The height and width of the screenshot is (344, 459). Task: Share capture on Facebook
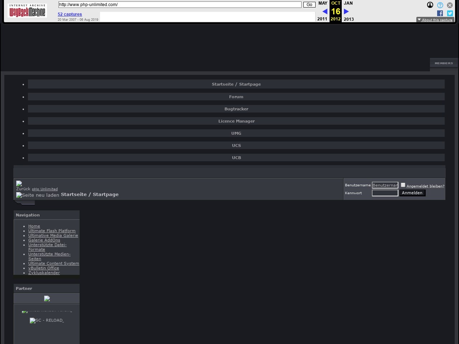[x=440, y=13]
